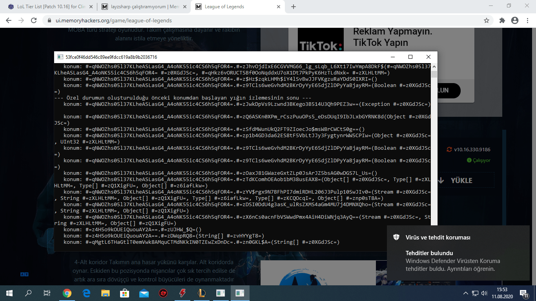Open Task View
The image size is (536, 301).
click(x=47, y=293)
